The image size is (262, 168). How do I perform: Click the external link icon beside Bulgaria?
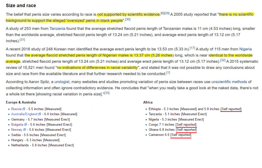click(26, 125)
